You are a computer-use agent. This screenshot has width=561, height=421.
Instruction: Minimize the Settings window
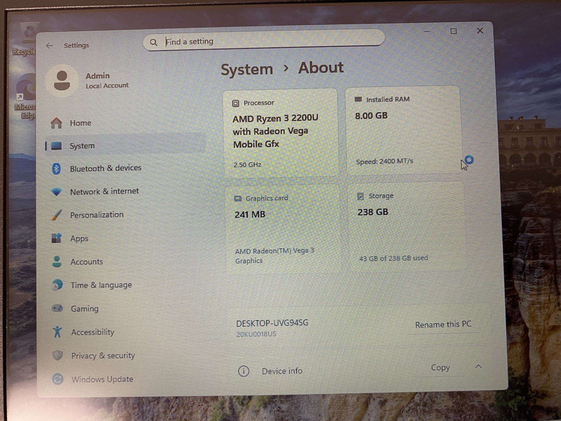(427, 32)
